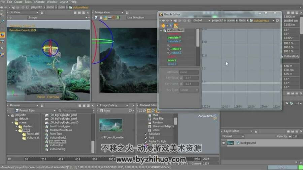303x170 pixels.
Task: Open the Key Type Linear dropdown
Action: 189,90
